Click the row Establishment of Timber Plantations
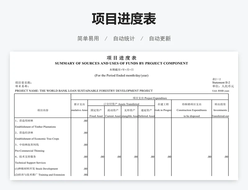Screen dimensions: 248x190 (x=35, y=127)
